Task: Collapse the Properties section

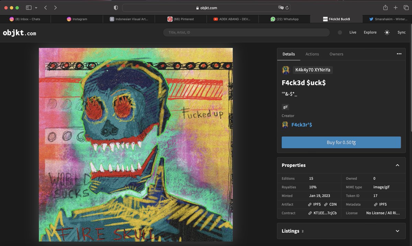Action: 397,165
